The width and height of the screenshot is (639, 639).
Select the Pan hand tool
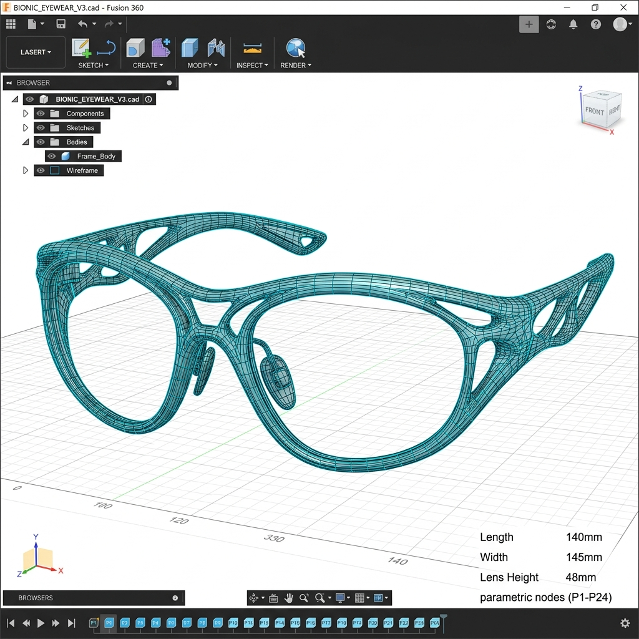tap(288, 598)
